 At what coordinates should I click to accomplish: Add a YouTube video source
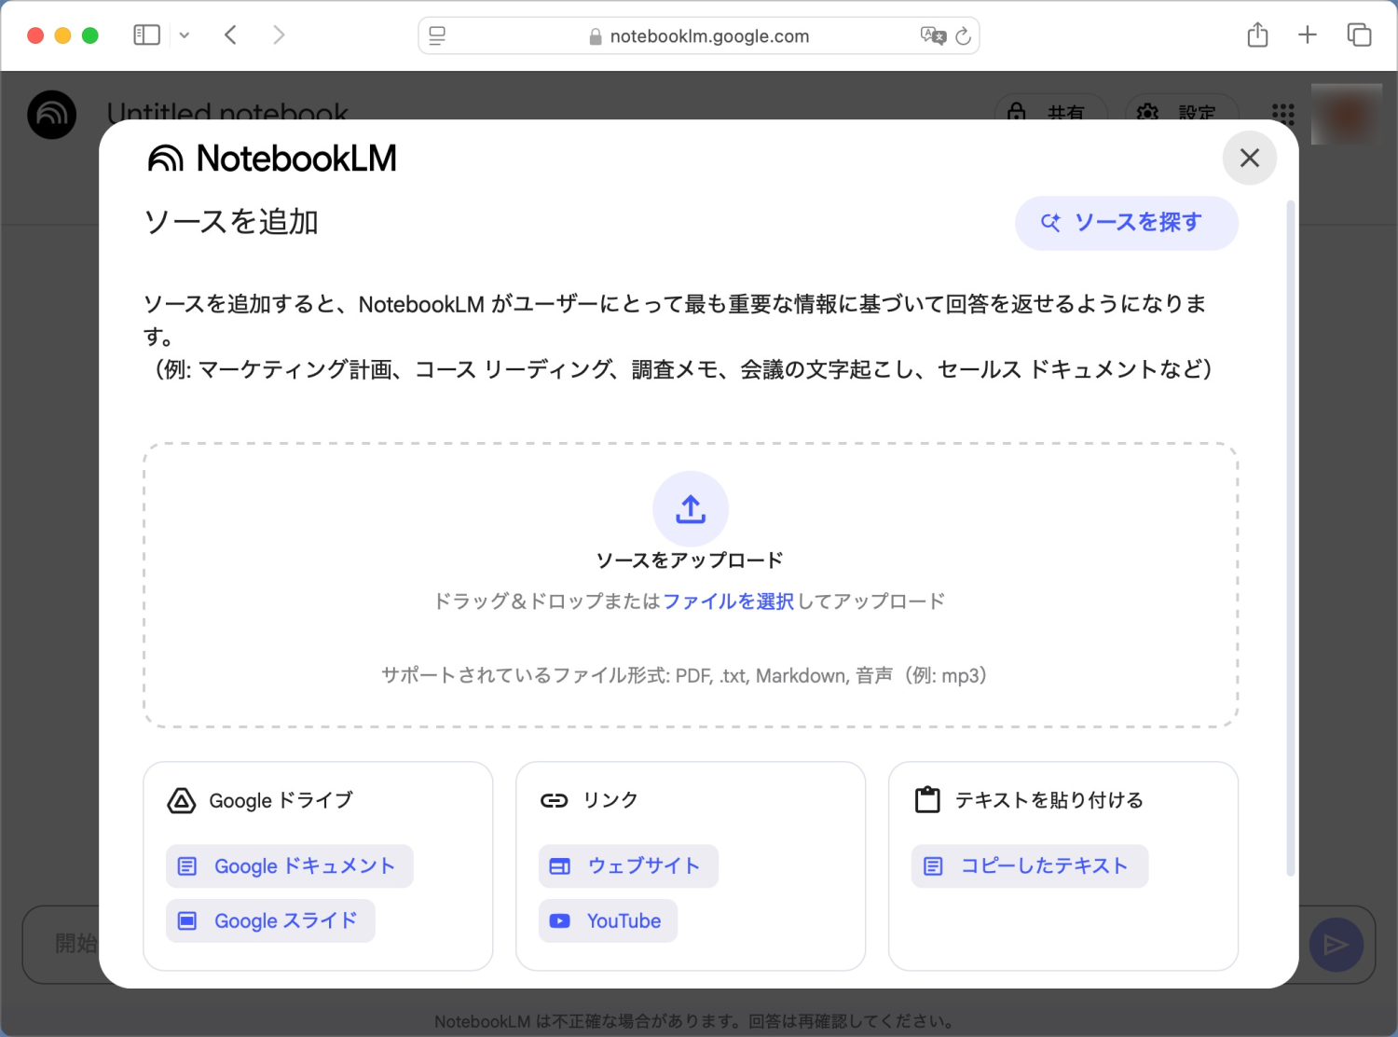[x=608, y=921]
